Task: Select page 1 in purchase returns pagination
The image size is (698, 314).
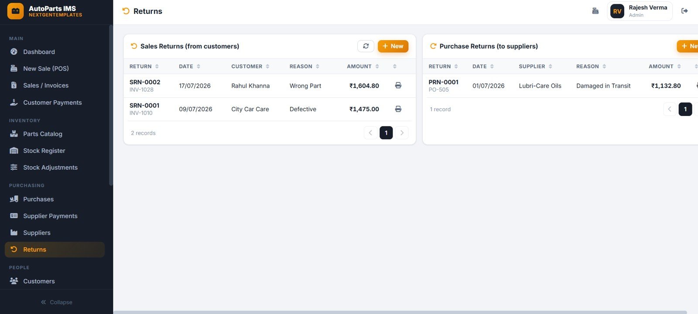Action: click(685, 109)
